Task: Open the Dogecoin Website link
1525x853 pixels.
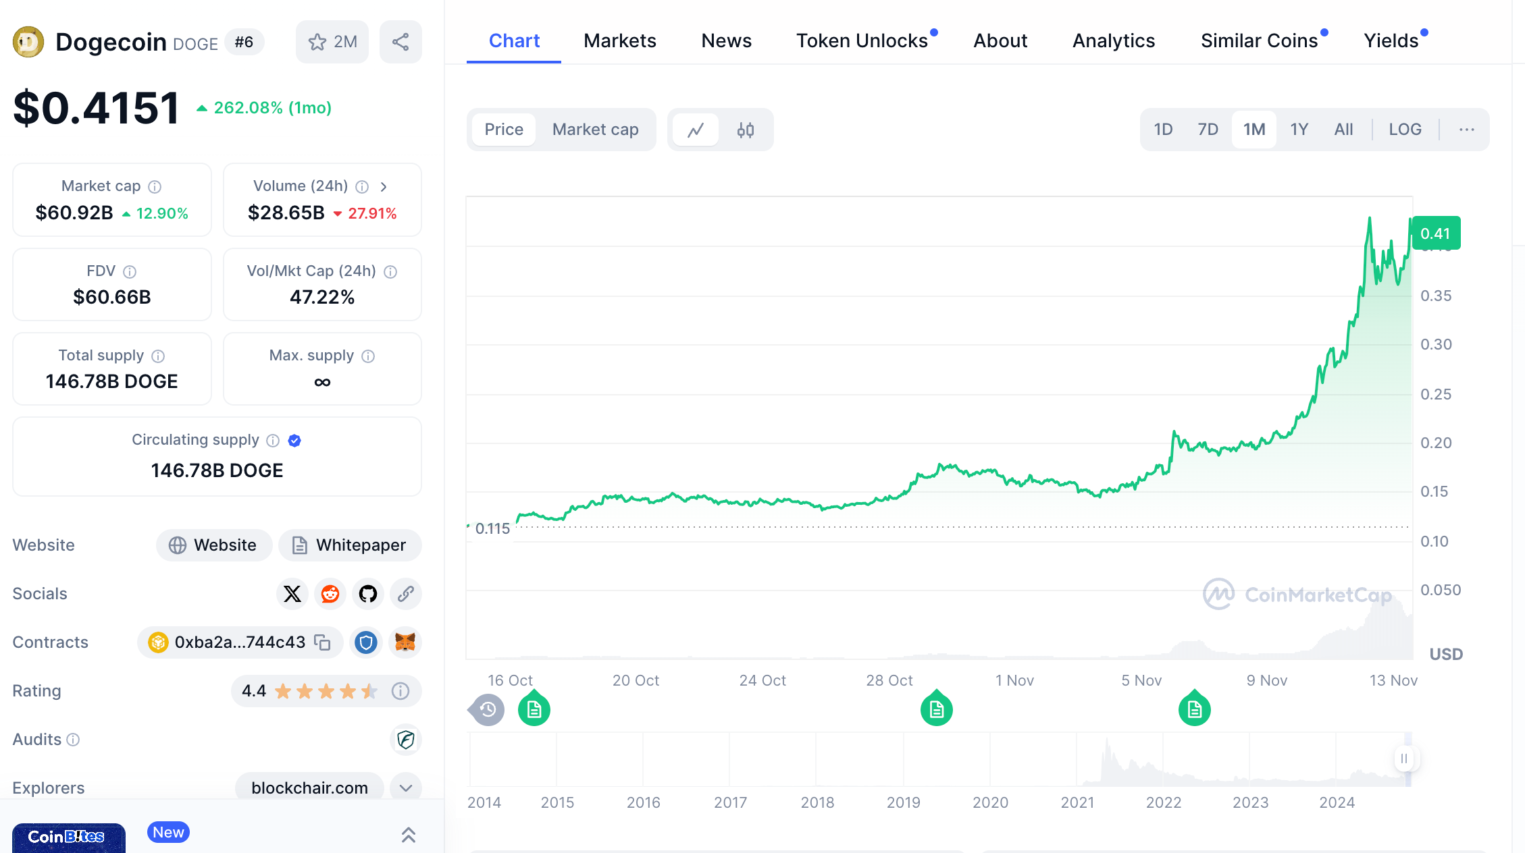Action: tap(214, 545)
